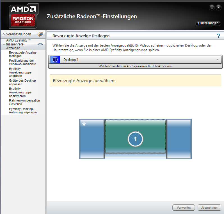Open Eyefinity Anzeigengruppe deaktivieren
This screenshot has height=214, width=224.
click(20, 92)
